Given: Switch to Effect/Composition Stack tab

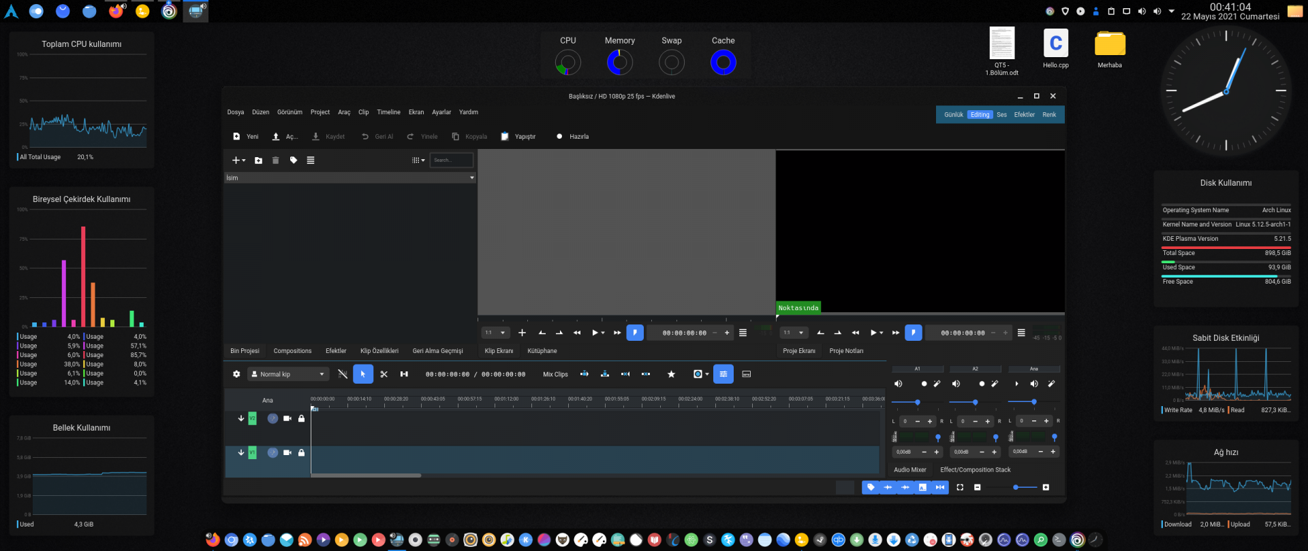Looking at the screenshot, I should pyautogui.click(x=976, y=470).
